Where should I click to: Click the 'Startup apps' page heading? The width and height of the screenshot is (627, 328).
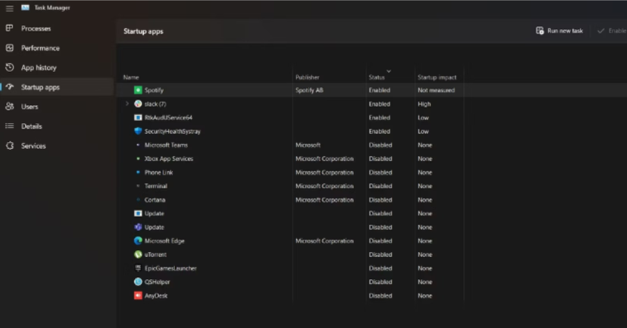[143, 31]
